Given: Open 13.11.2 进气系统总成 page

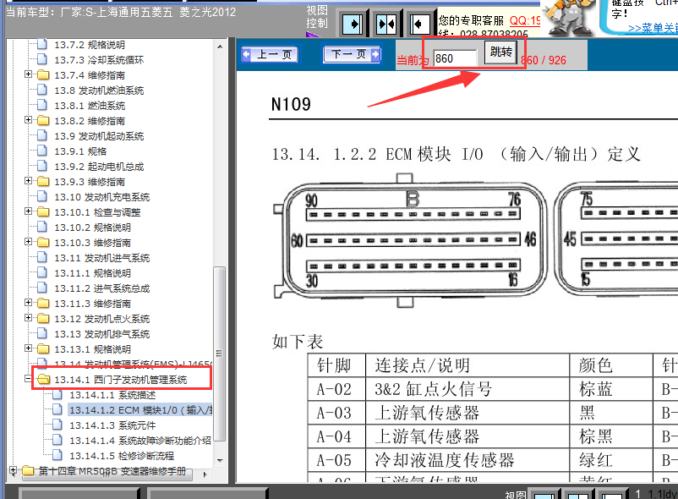Looking at the screenshot, I should coord(102,288).
